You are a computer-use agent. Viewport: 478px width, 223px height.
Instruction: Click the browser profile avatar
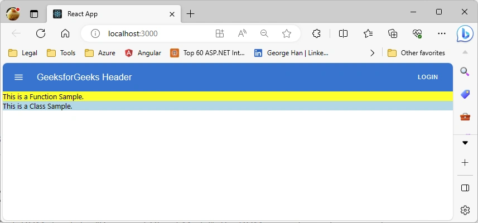(13, 14)
